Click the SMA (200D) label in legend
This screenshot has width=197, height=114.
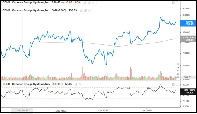pyautogui.click(x=59, y=10)
